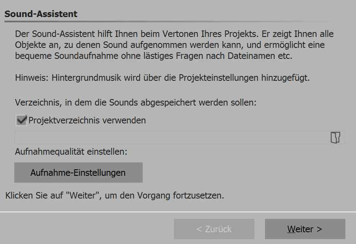This screenshot has height=244, width=356.
Task: Click the disabled Zurück button
Action: pyautogui.click(x=215, y=229)
